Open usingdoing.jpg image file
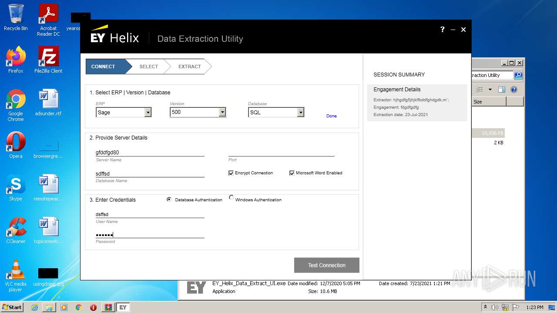 [48, 277]
